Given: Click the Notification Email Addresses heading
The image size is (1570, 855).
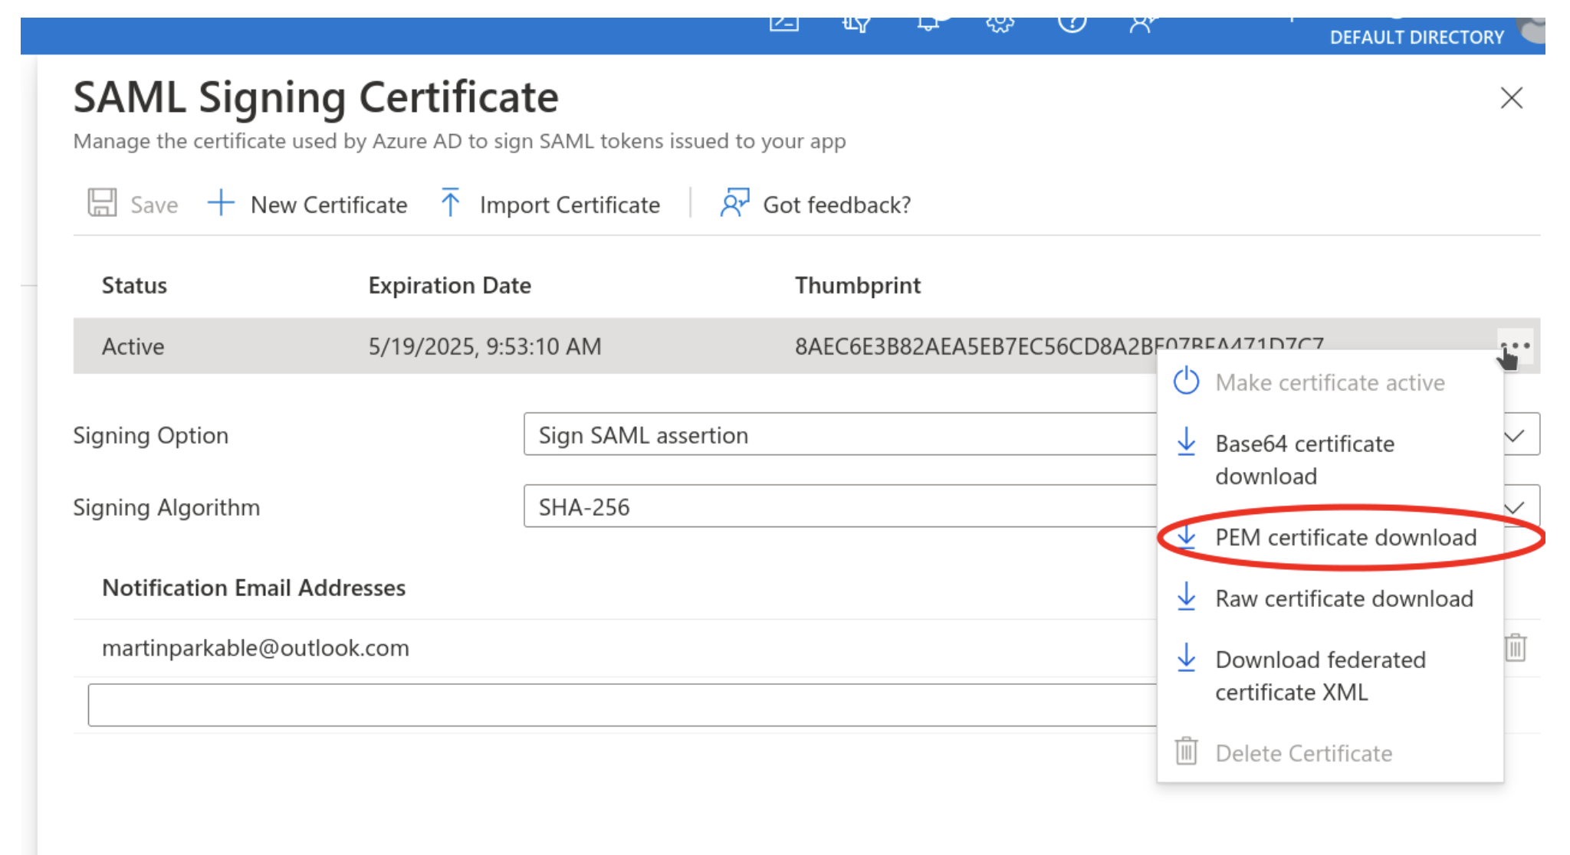Looking at the screenshot, I should pos(254,588).
